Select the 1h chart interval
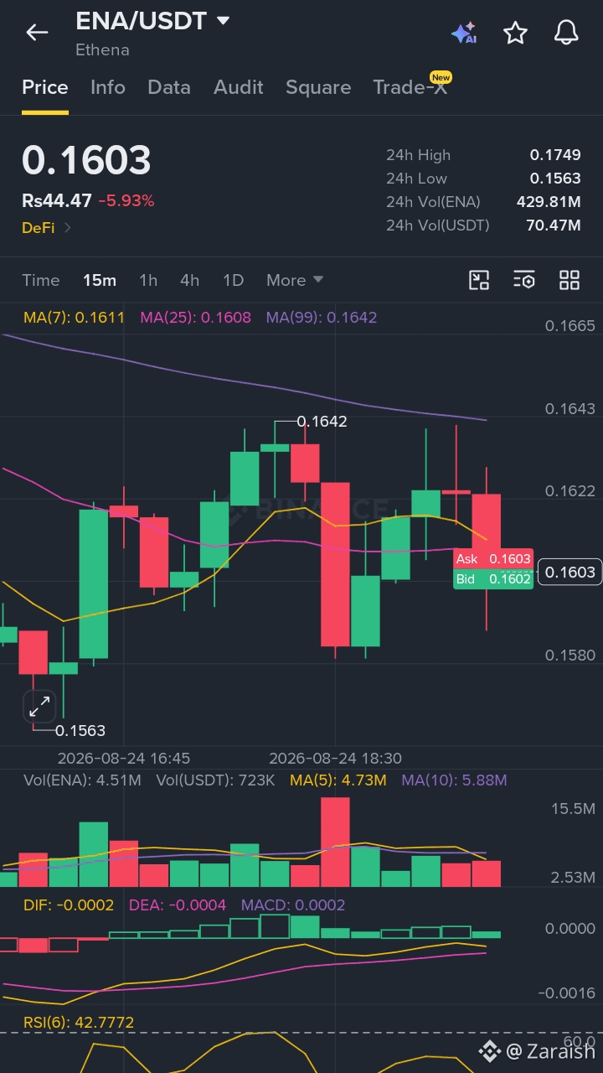The image size is (603, 1073). 148,280
